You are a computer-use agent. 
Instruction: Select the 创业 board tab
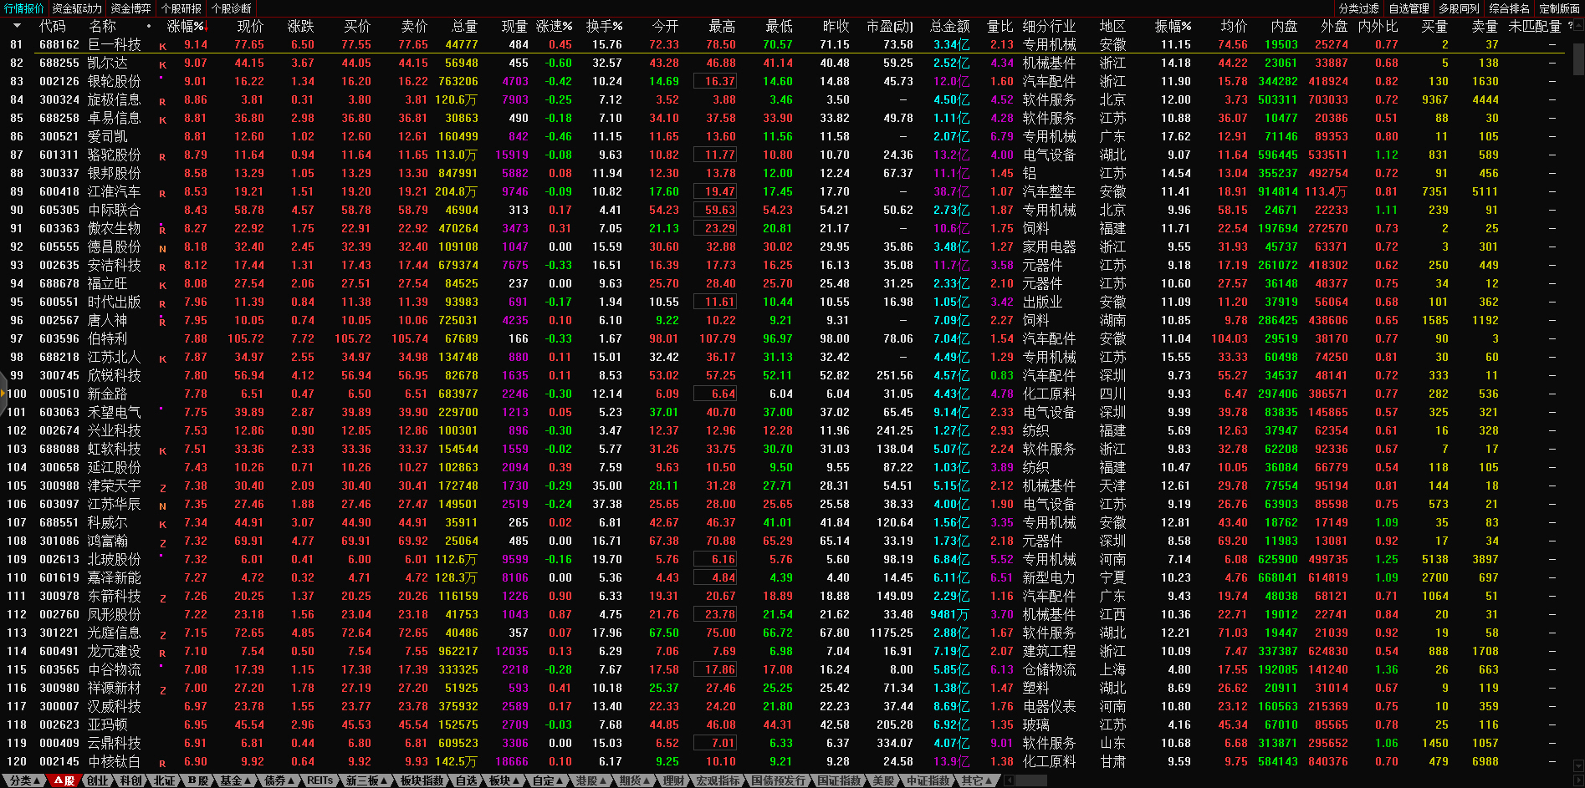click(99, 780)
